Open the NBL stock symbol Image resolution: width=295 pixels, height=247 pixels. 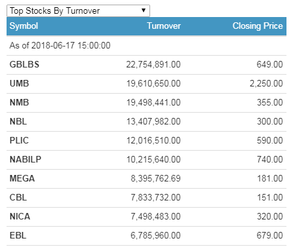[18, 122]
